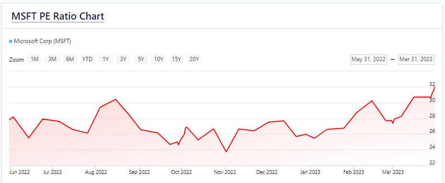This screenshot has height=183, width=445.
Task: Click the 30 y-axis value
Action: pyautogui.click(x=432, y=100)
